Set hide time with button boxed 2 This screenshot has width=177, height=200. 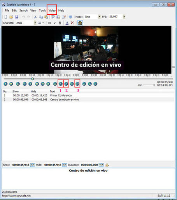tap(66, 84)
